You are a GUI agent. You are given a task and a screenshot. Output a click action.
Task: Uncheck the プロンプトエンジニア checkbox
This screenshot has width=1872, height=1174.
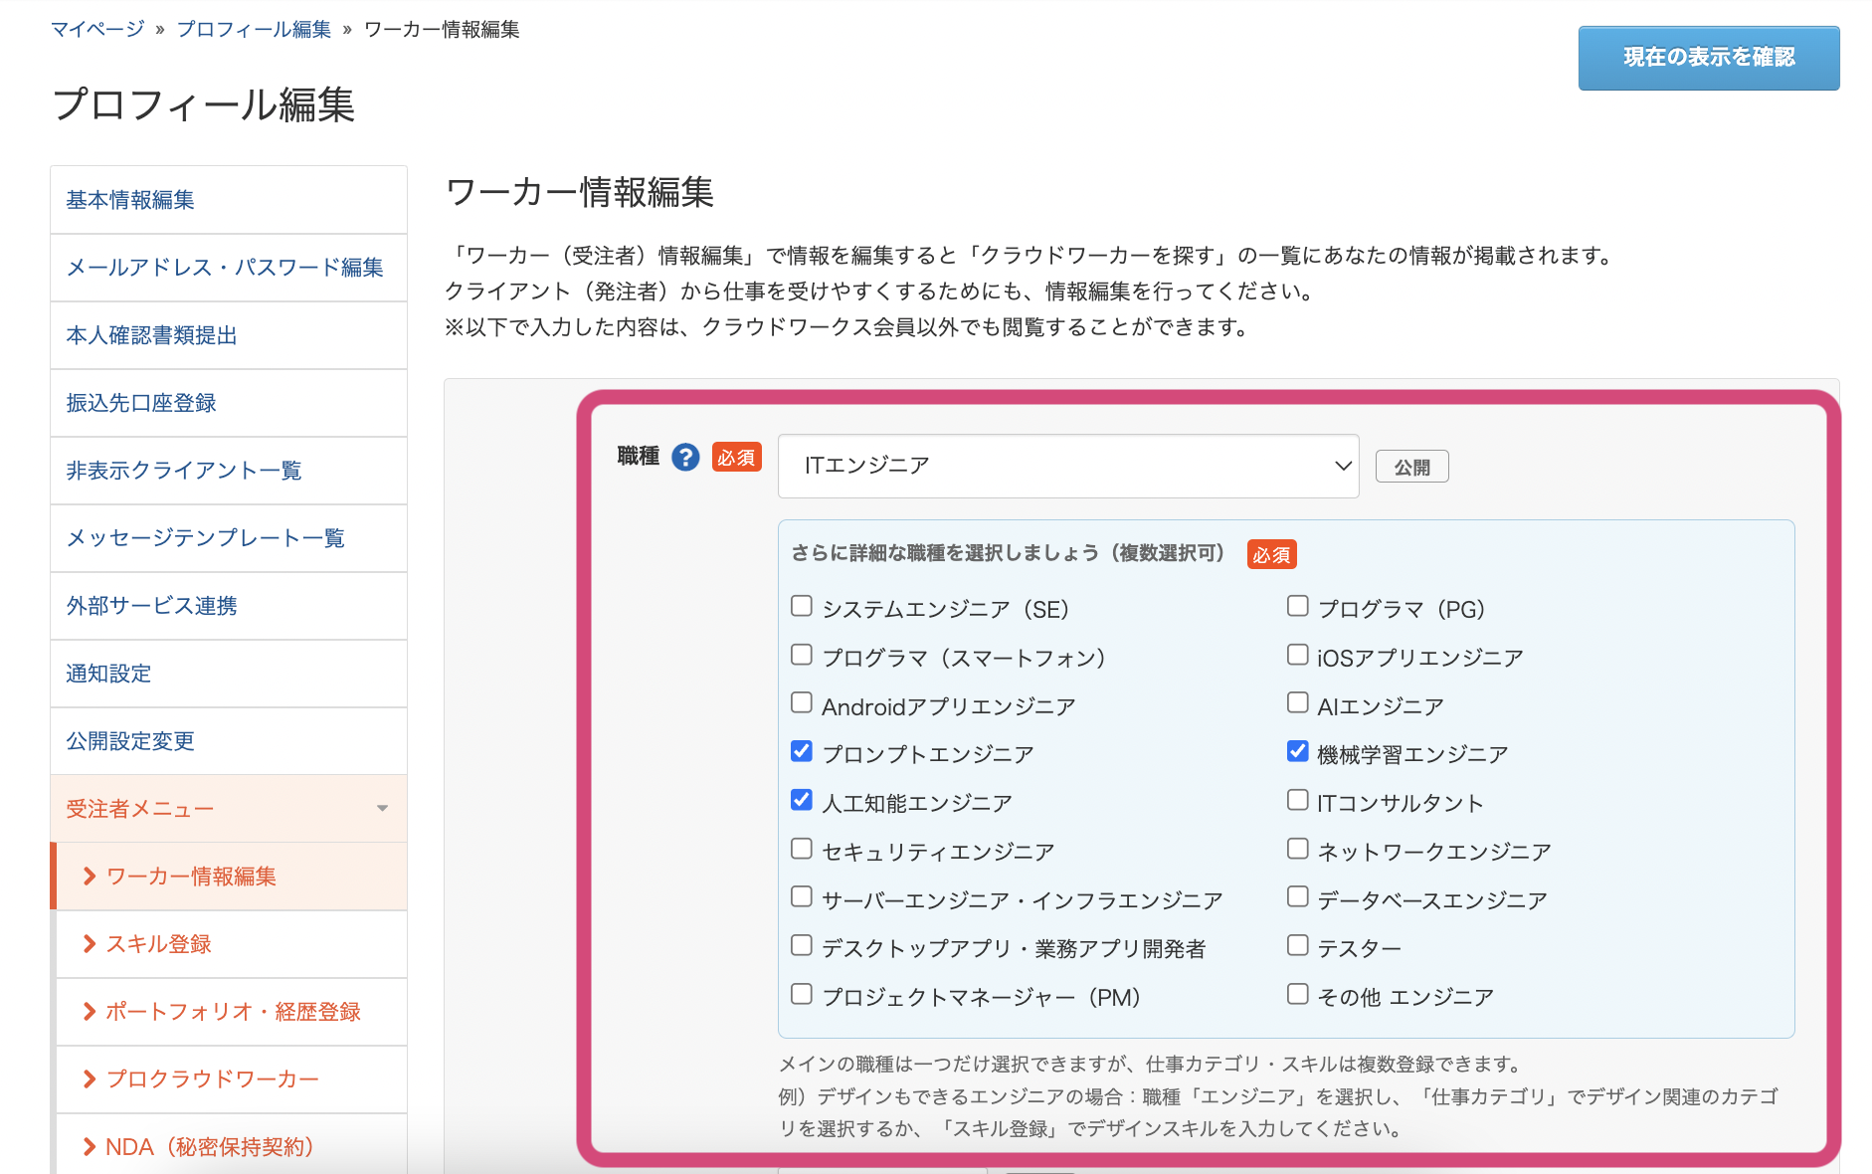tap(802, 751)
